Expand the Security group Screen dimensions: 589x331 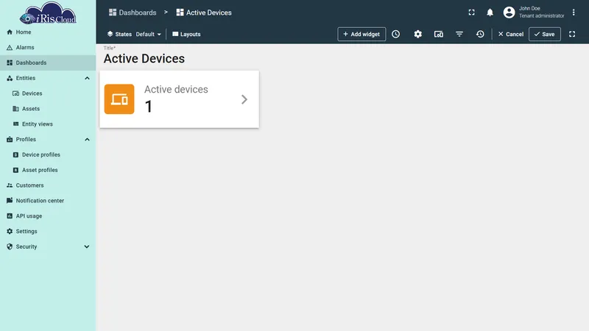coord(87,246)
